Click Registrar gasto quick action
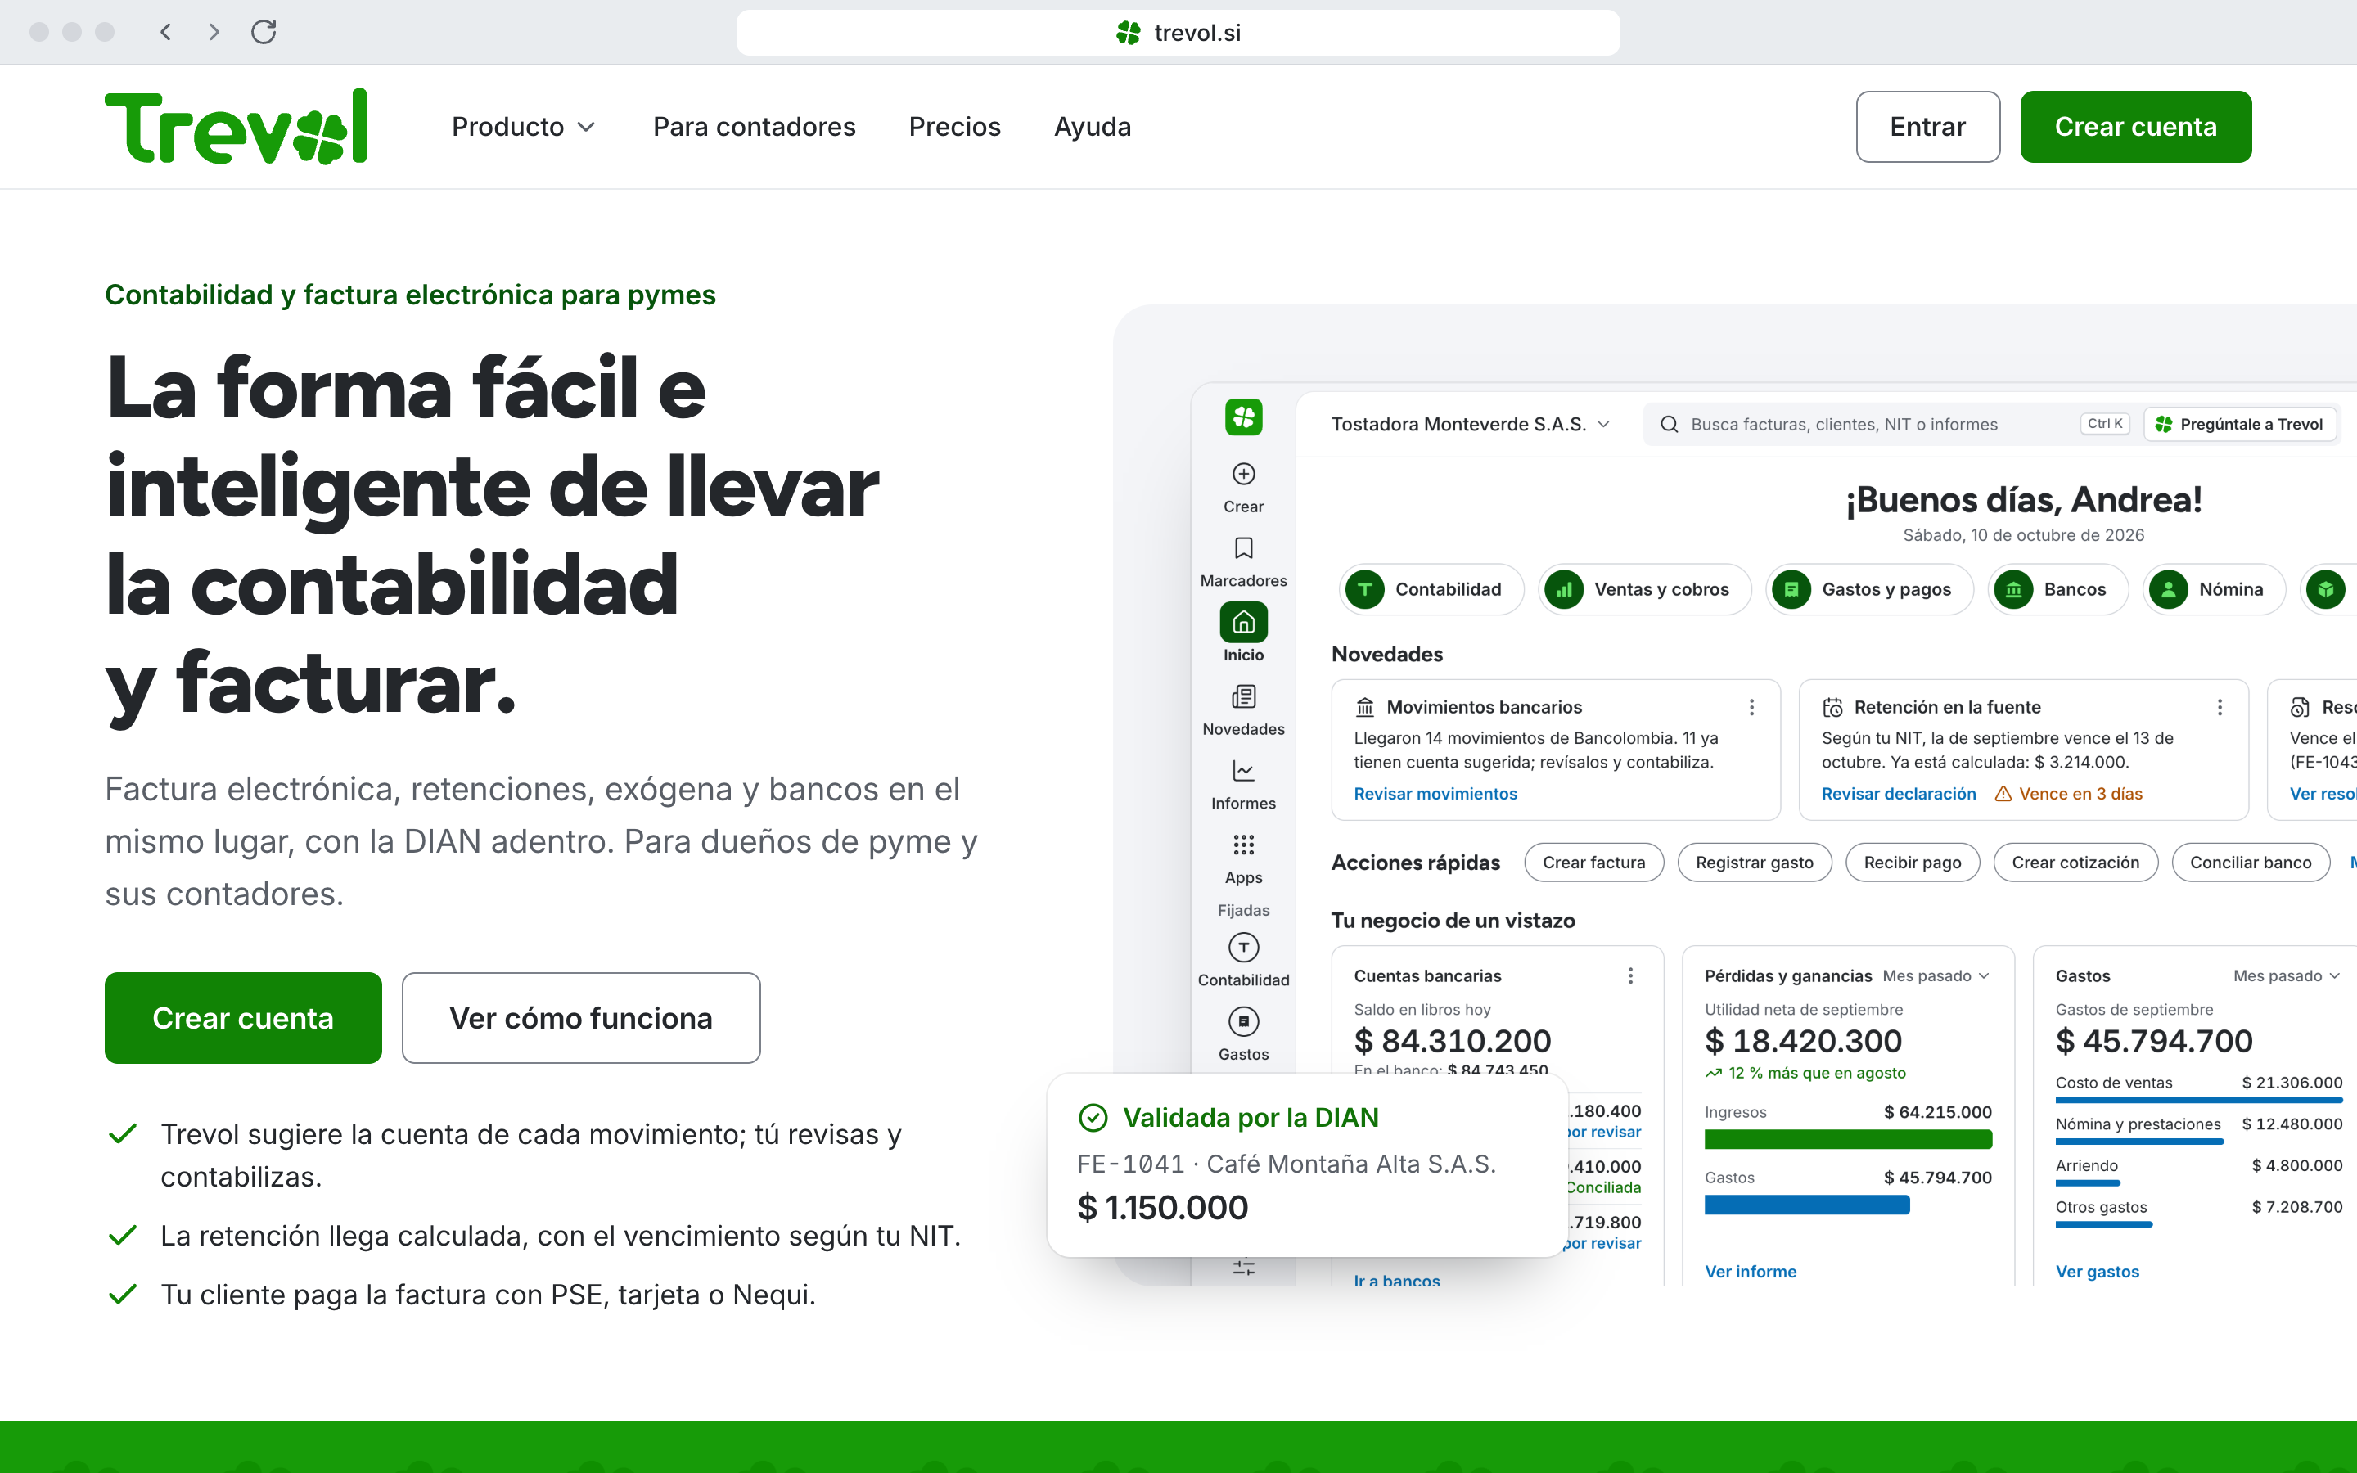The height and width of the screenshot is (1473, 2357). point(1754,863)
